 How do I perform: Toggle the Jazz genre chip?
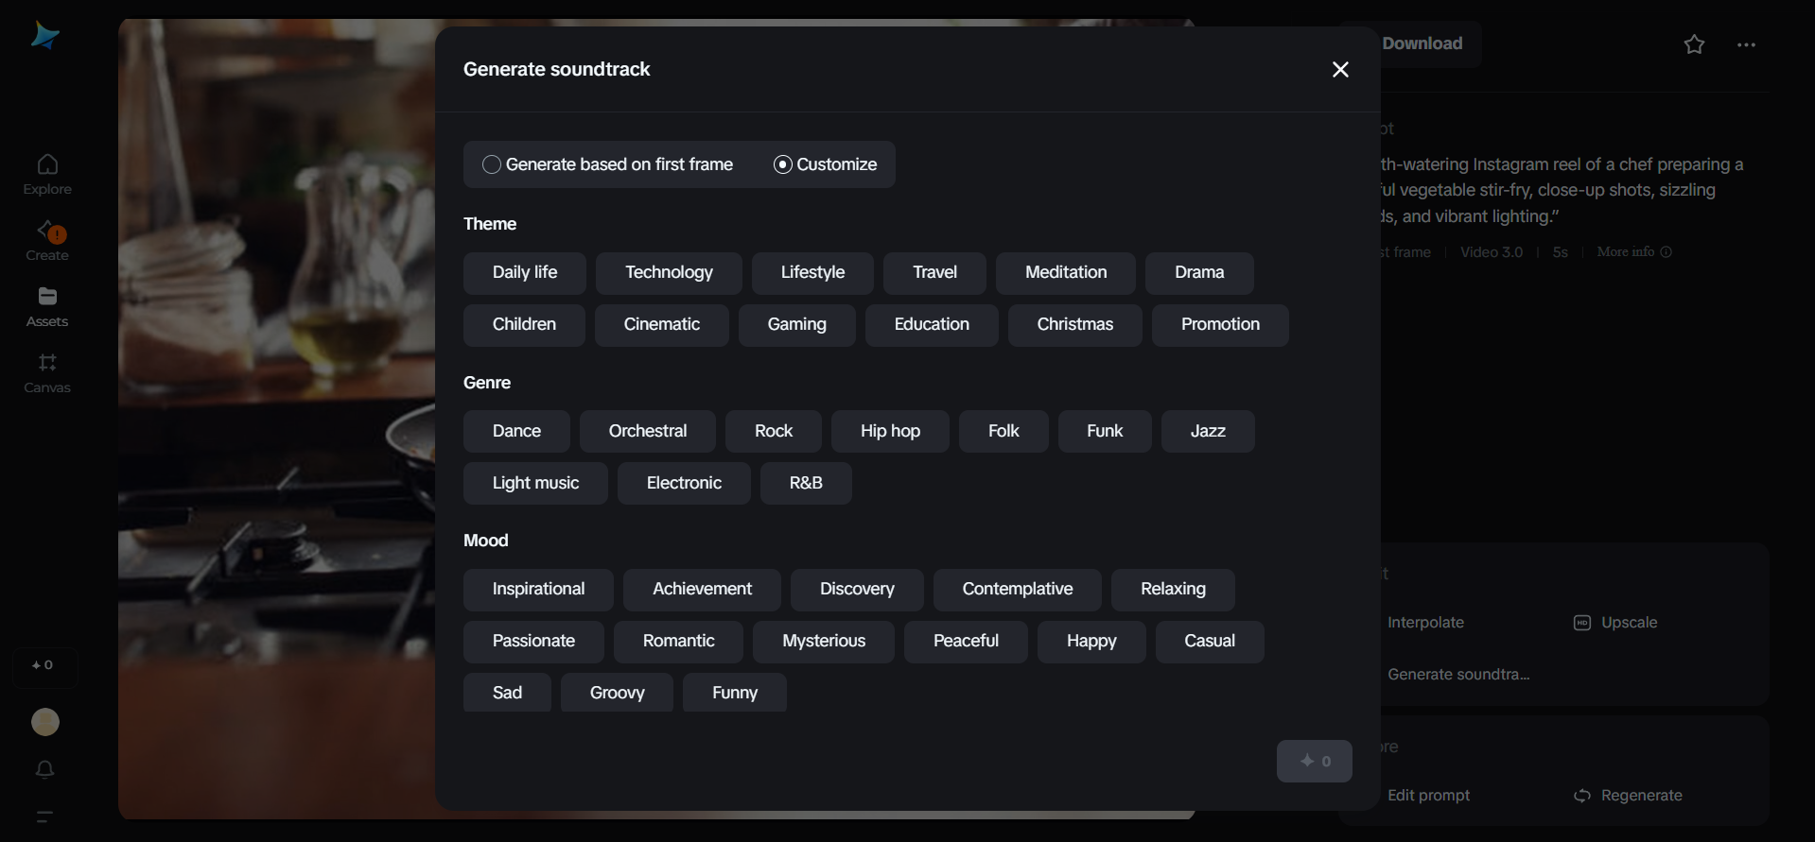tap(1207, 432)
